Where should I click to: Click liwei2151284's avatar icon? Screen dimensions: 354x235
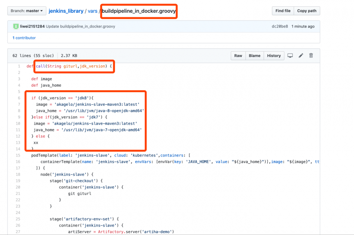coord(16,27)
